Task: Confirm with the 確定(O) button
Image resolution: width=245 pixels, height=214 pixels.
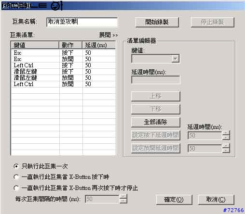Action: (x=174, y=200)
